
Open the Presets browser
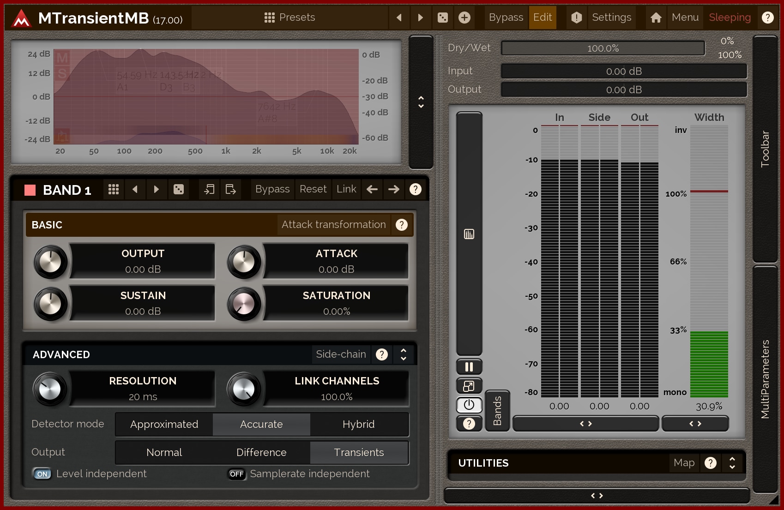point(289,18)
